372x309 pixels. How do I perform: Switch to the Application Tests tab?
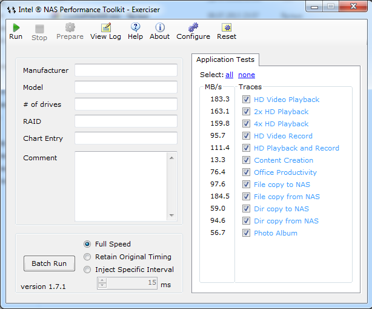click(225, 59)
